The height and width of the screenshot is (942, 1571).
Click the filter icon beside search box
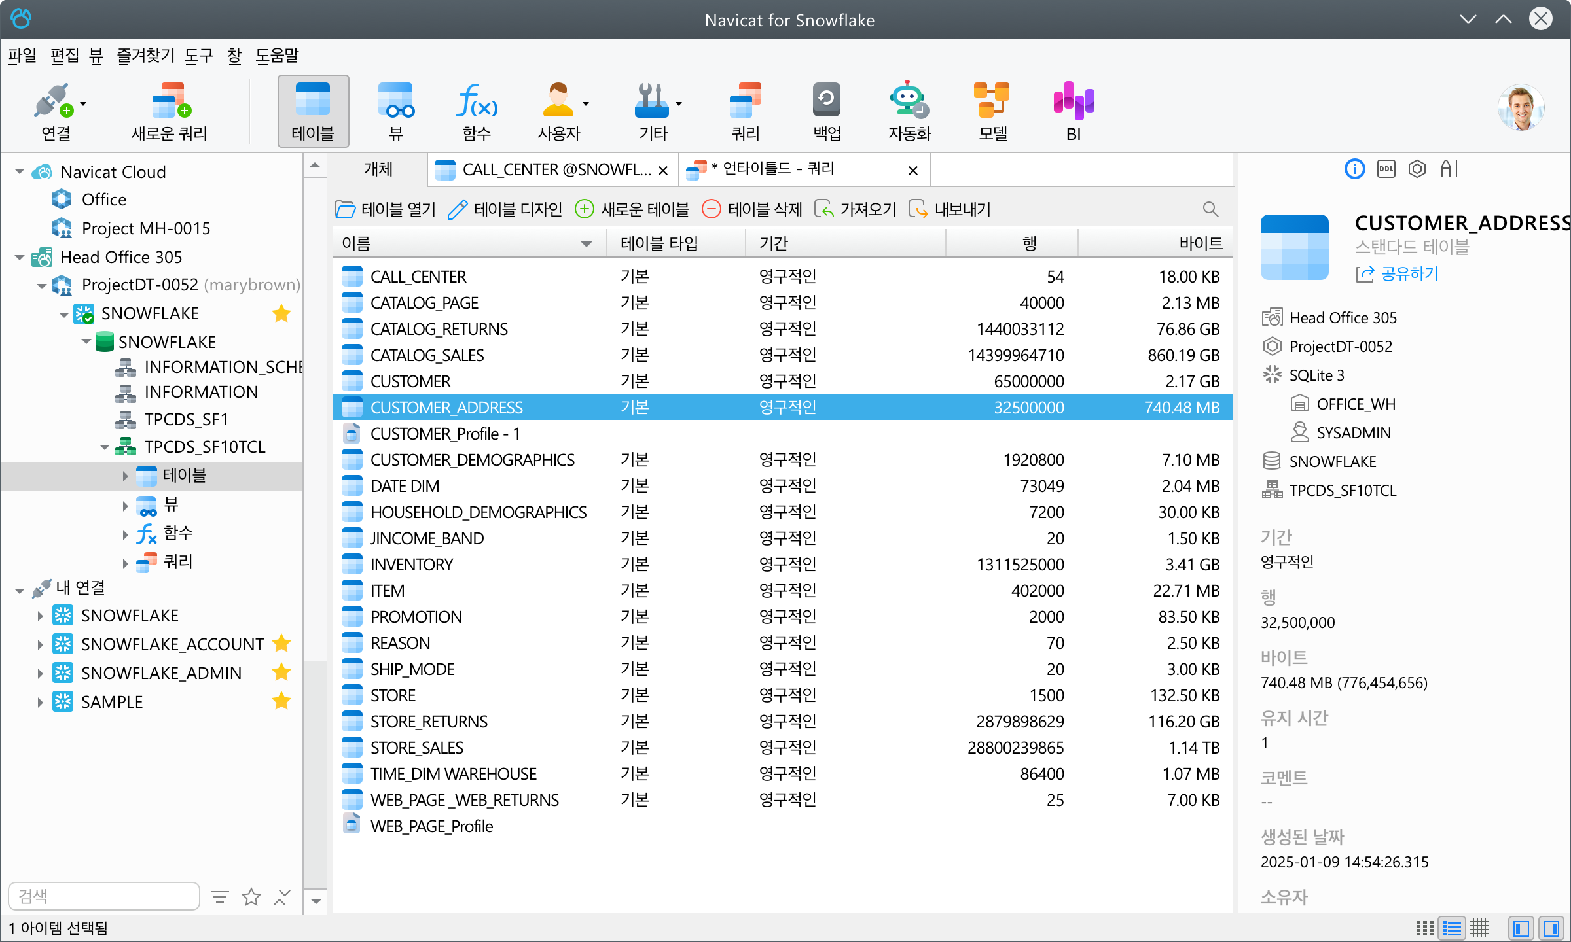point(220,897)
